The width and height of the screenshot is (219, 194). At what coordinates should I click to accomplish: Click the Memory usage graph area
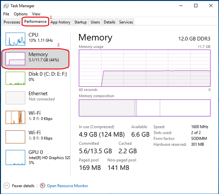[145, 68]
